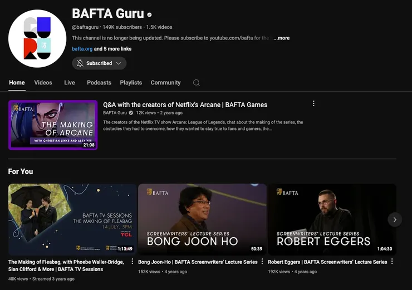The height and width of the screenshot is (290, 412).
Task: Play The Making of Arcane thumbnail
Action: click(53, 125)
